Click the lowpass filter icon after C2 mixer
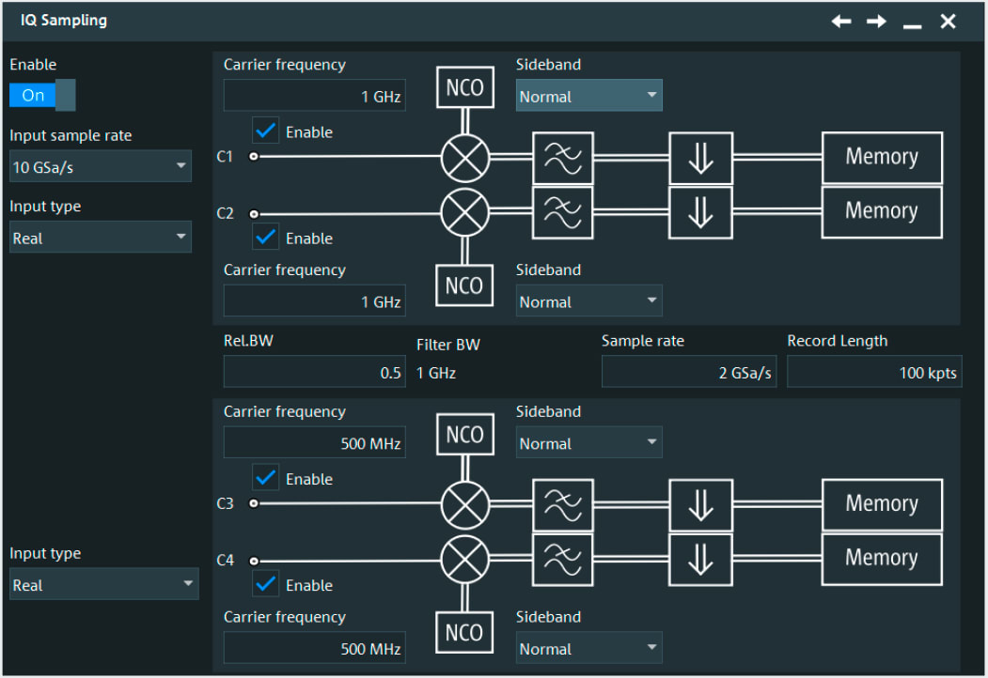 [562, 212]
